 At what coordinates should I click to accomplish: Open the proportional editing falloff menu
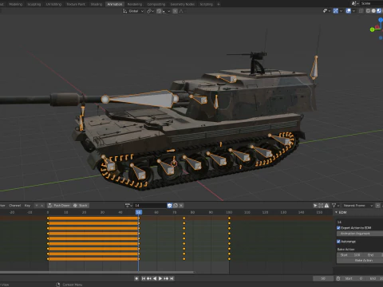(x=182, y=11)
